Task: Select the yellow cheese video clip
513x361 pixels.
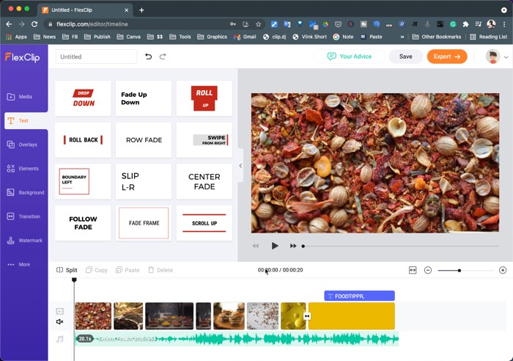Action: [x=293, y=316]
